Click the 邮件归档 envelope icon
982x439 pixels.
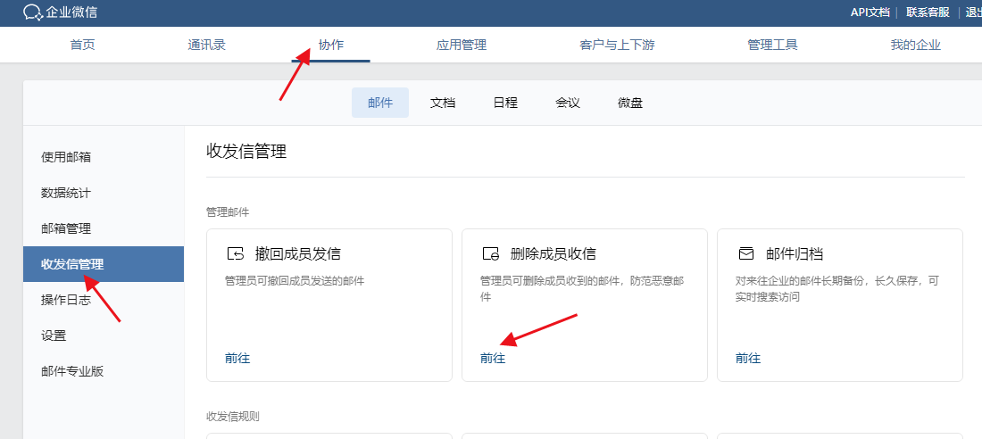tap(746, 253)
